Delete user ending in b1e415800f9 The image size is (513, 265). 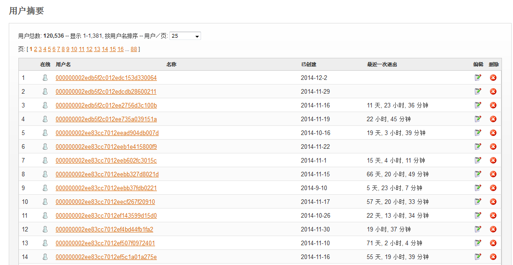(493, 147)
